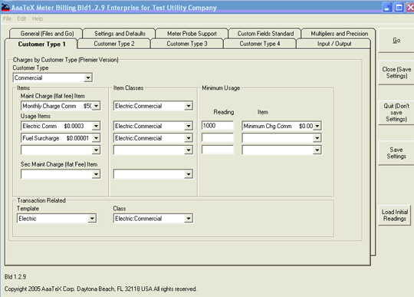
Task: Expand the Electric Comm usage item dropdown
Action: click(x=96, y=126)
